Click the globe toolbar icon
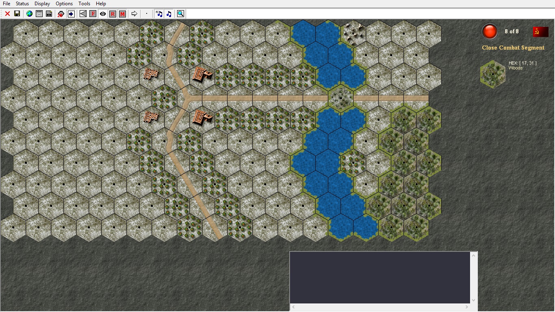555x312 pixels. pos(29,14)
